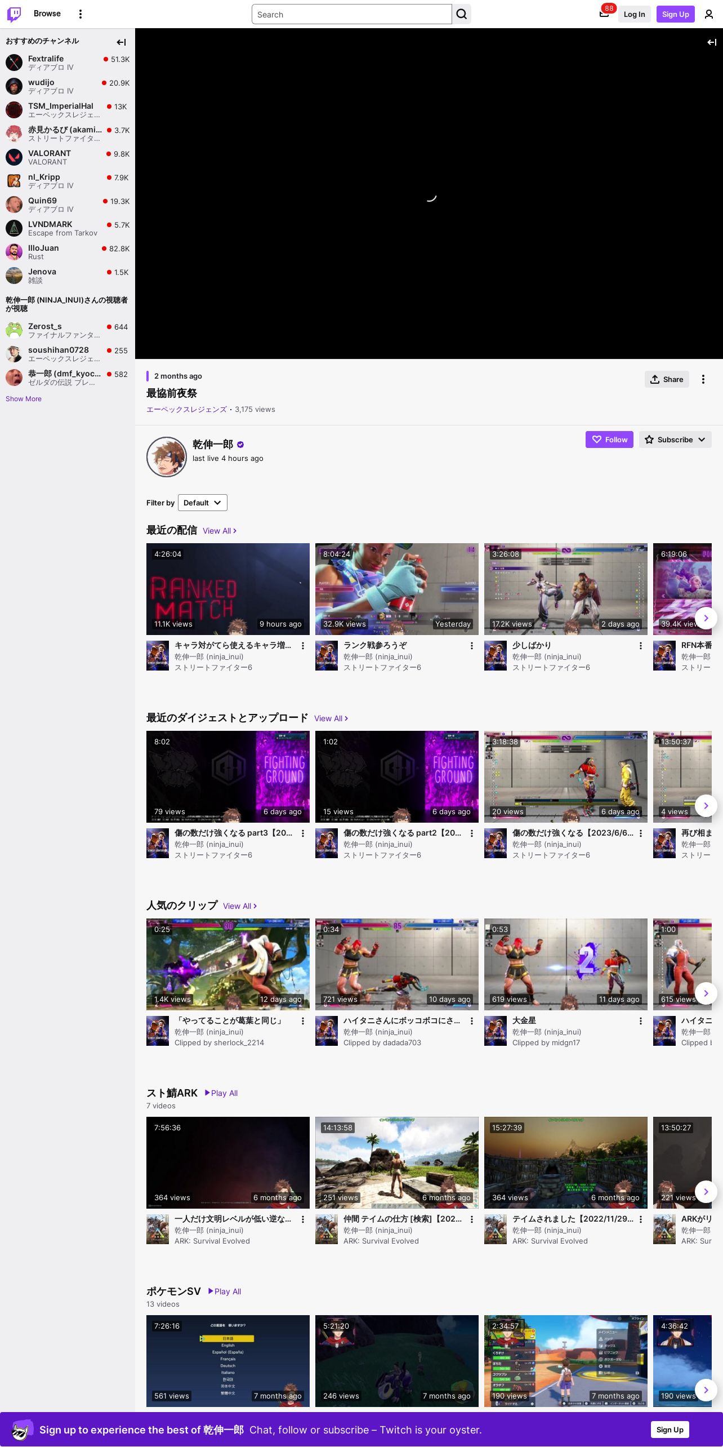Expand the sidebar with Show More
Image resolution: width=723 pixels, height=1447 pixels.
tap(24, 399)
